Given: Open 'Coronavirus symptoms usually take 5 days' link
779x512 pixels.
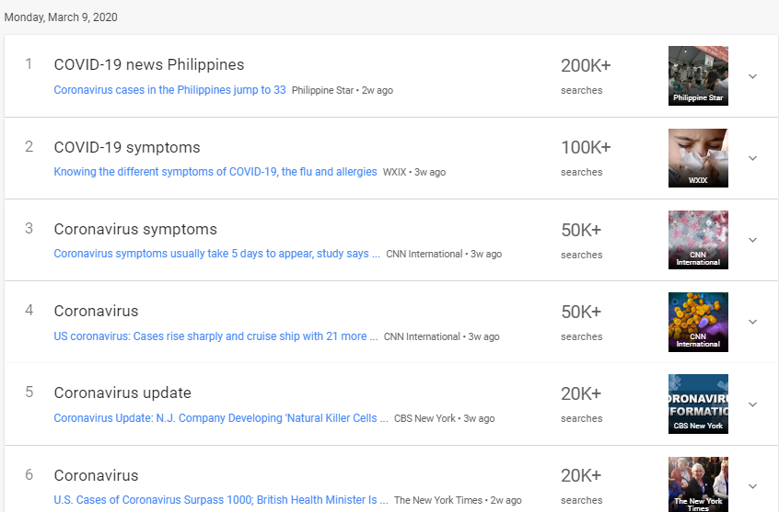Looking at the screenshot, I should 216,254.
